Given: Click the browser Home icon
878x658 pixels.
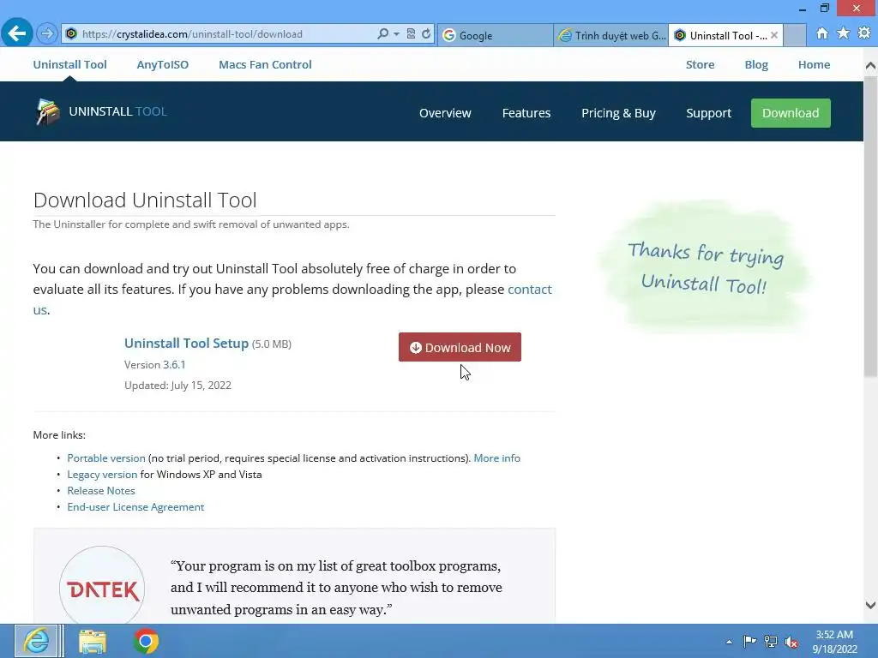Looking at the screenshot, I should click(822, 33).
